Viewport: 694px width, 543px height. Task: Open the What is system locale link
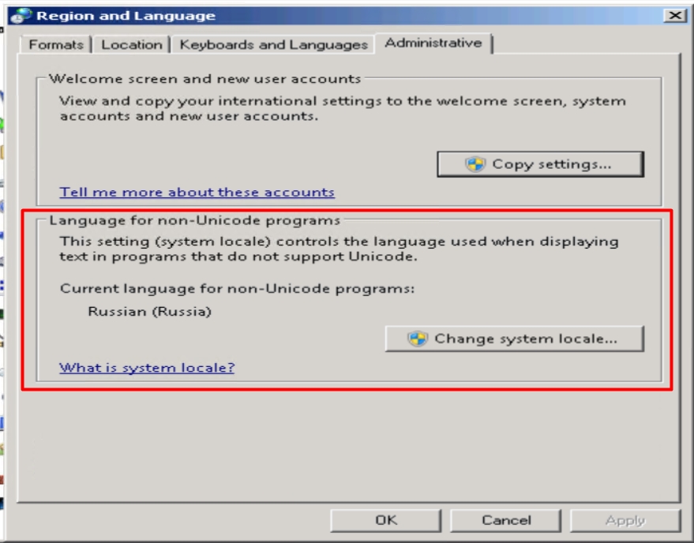tap(147, 368)
